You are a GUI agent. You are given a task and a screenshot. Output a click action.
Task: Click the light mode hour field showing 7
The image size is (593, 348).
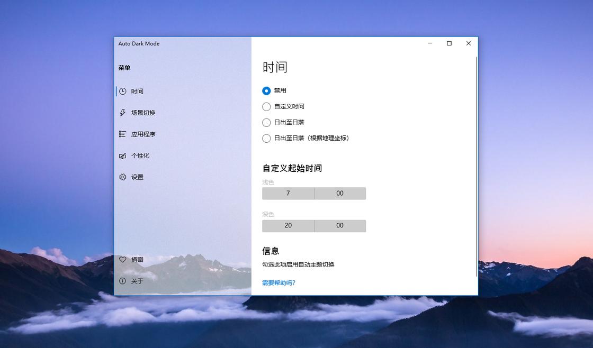[287, 193]
